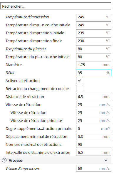
Task: Select the Déplacement minimal de rétraction field
Action: pos(94,136)
